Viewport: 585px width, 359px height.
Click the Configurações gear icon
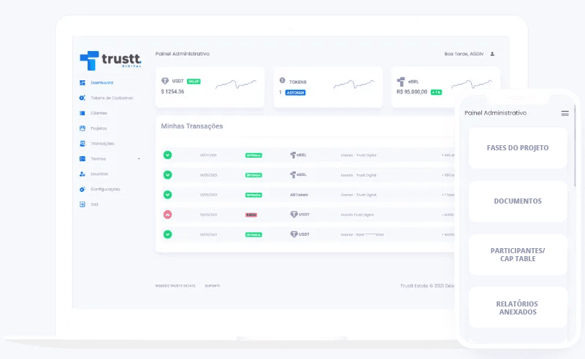point(83,190)
